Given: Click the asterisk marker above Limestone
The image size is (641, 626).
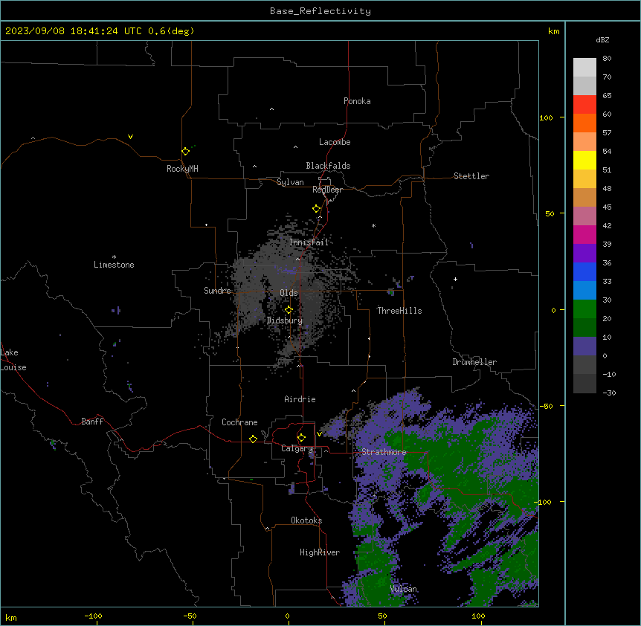Looking at the screenshot, I should tap(114, 257).
